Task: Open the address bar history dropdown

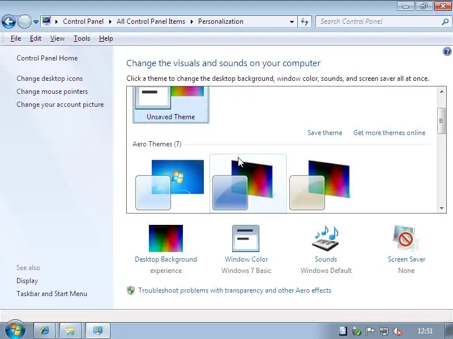Action: coord(292,22)
